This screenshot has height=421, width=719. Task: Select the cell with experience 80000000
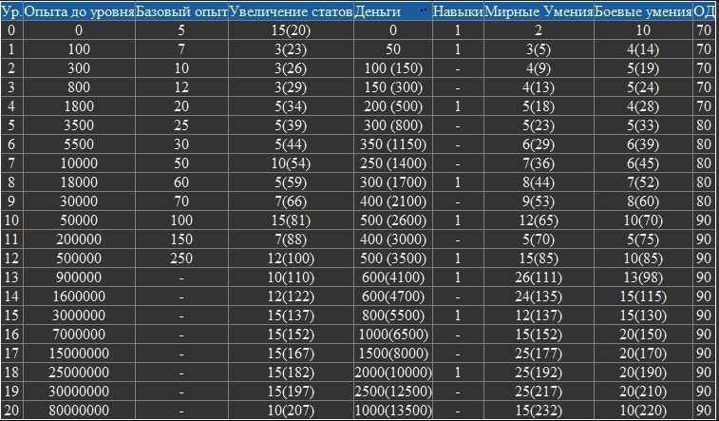(79, 410)
